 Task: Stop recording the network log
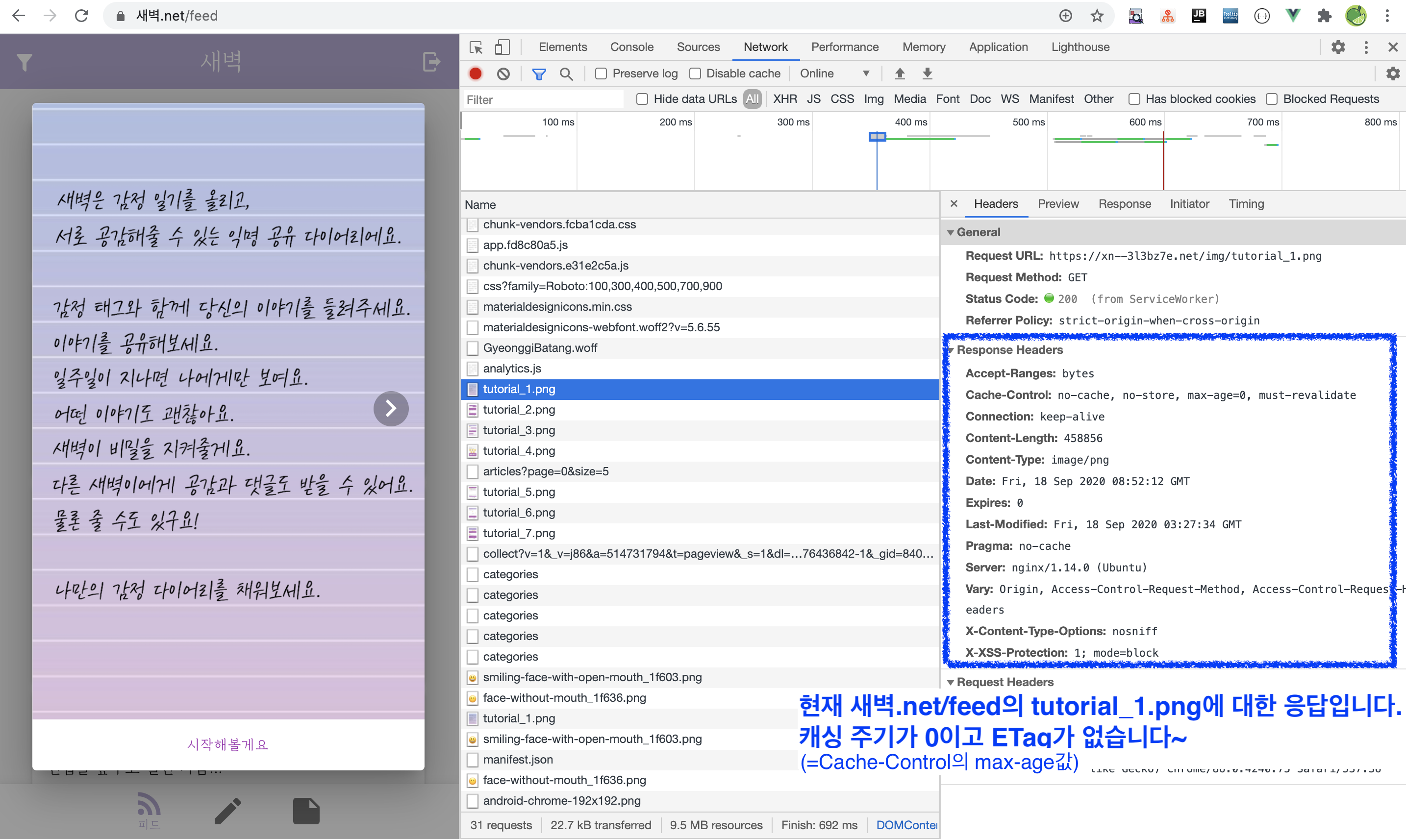pos(475,74)
